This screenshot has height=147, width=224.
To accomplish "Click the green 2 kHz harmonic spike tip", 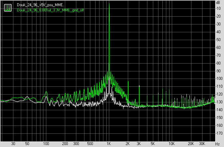I will (x=128, y=81).
